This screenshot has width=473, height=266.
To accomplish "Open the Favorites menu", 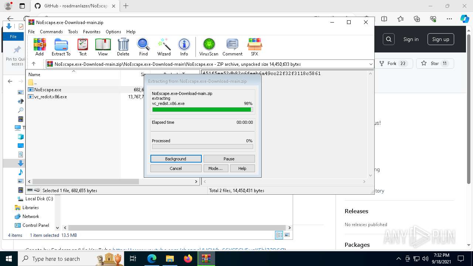I will (x=92, y=32).
